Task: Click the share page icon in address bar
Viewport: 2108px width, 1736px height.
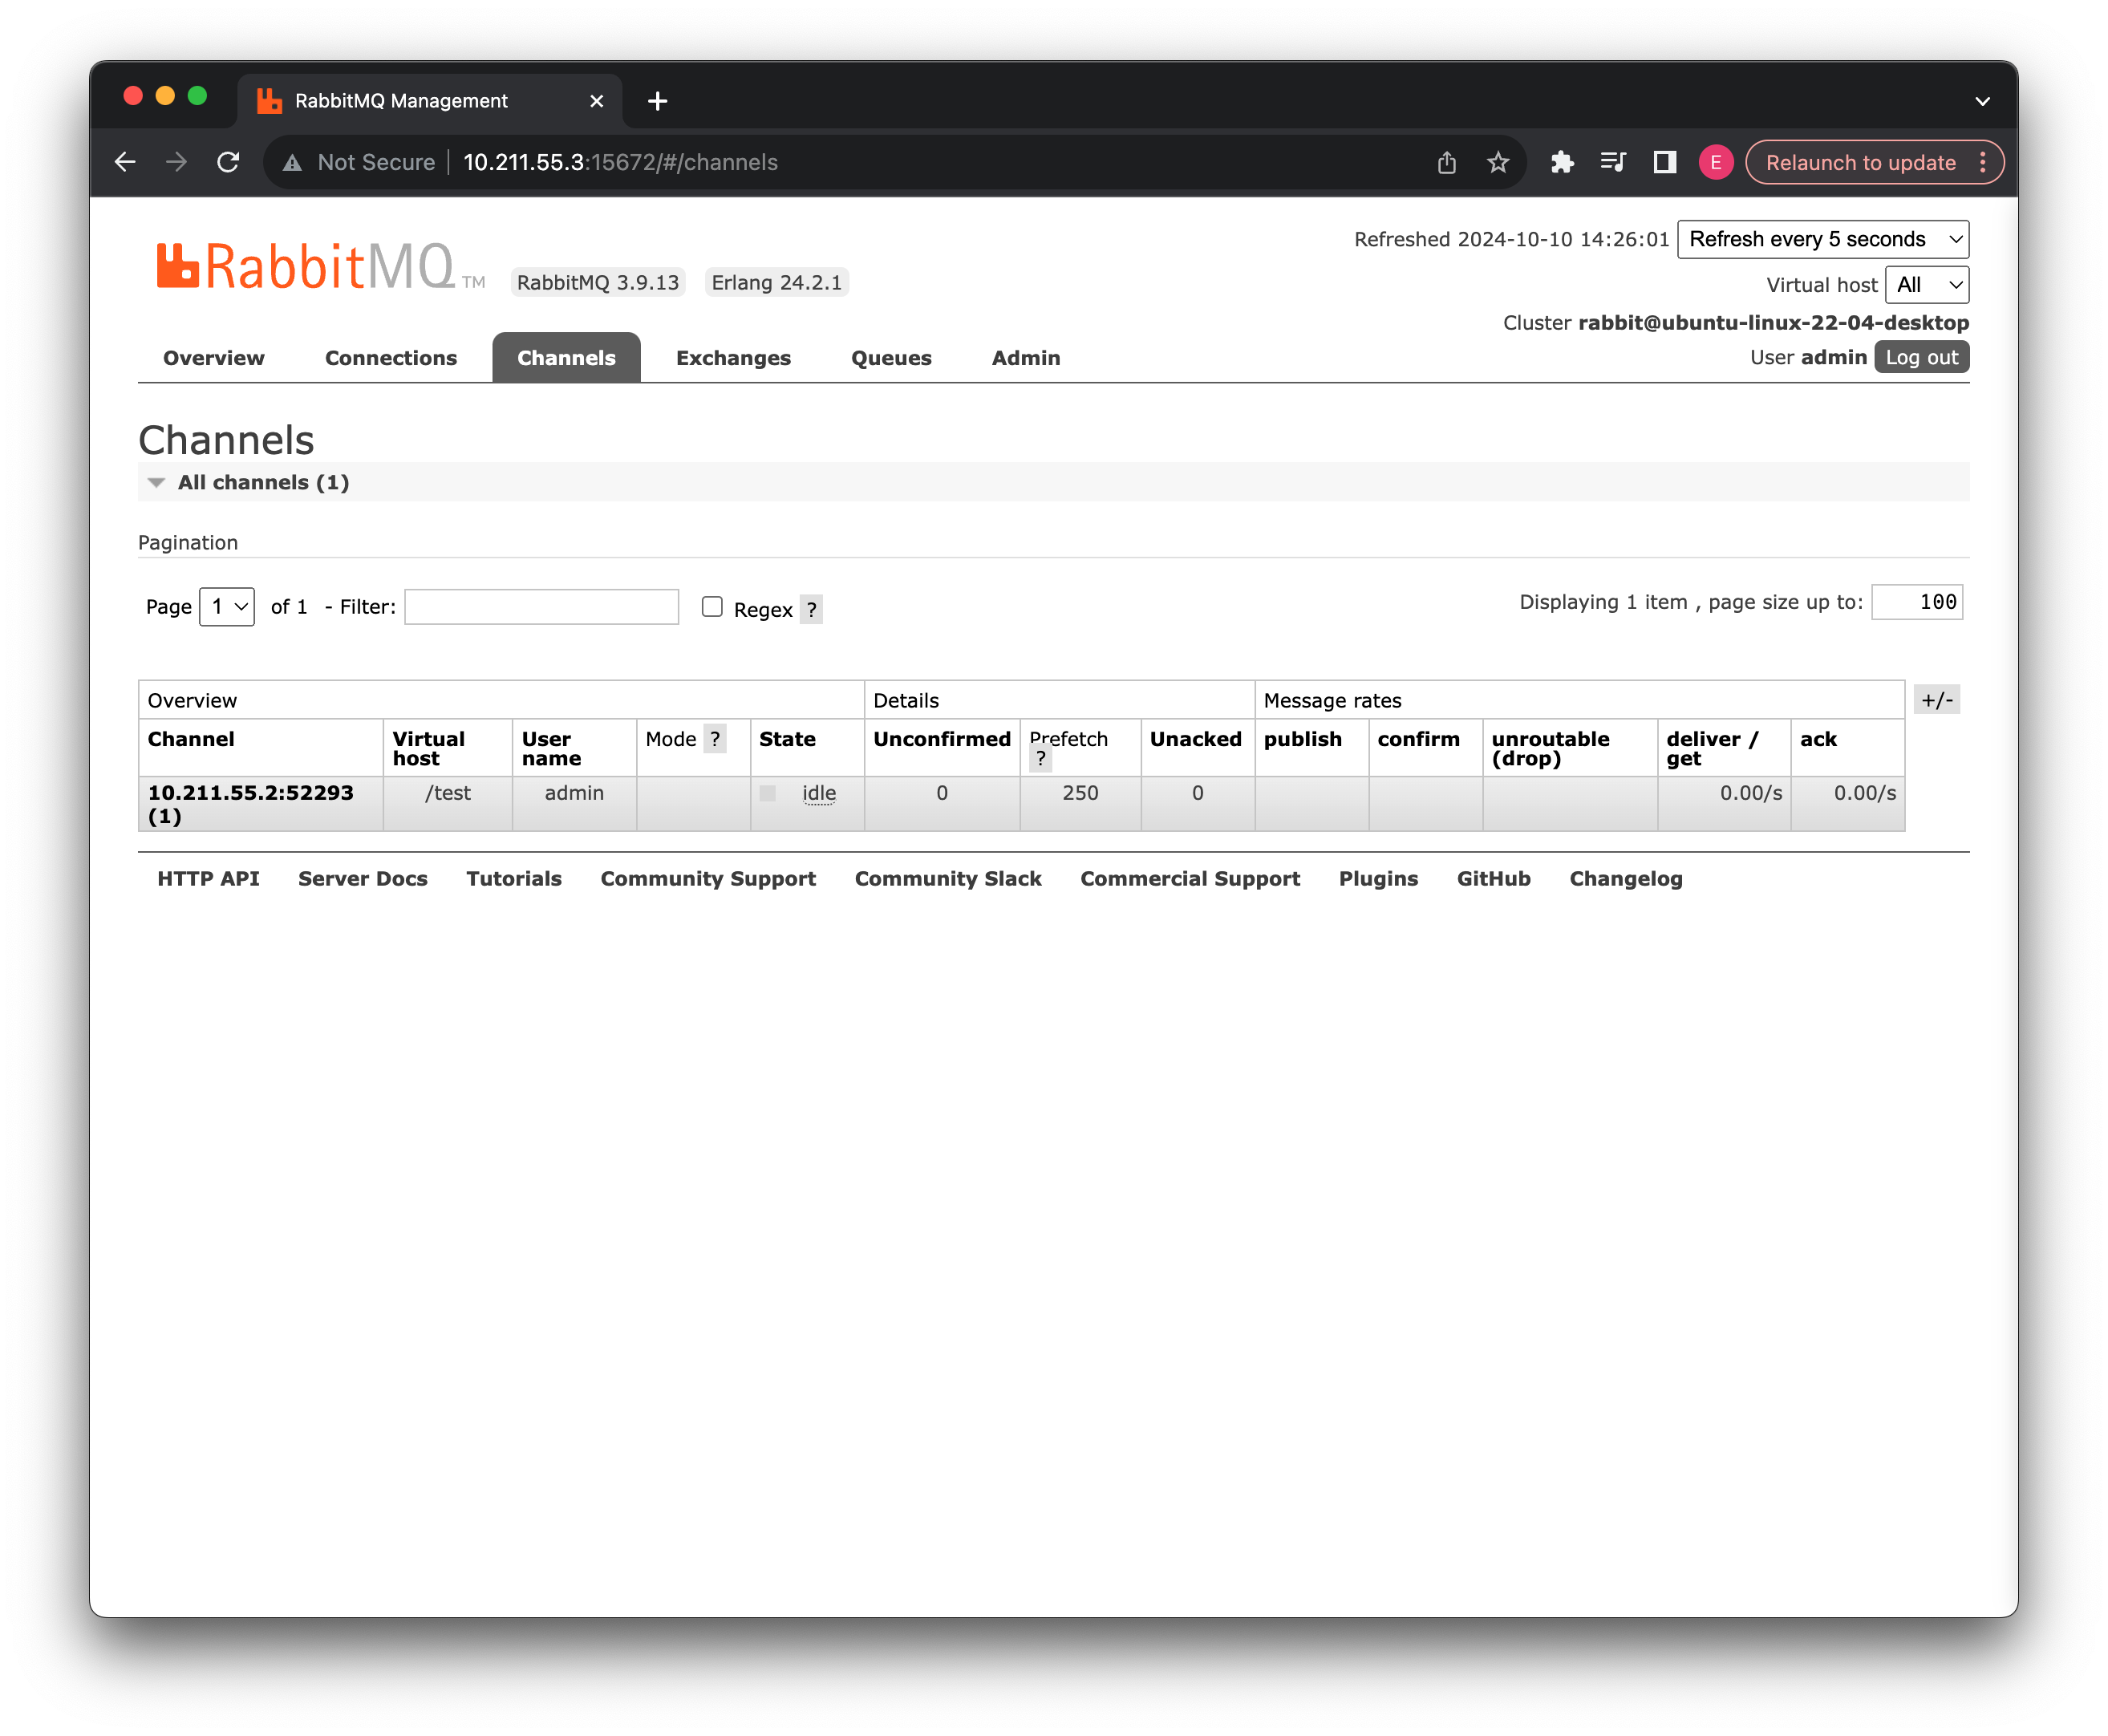Action: tap(1446, 162)
